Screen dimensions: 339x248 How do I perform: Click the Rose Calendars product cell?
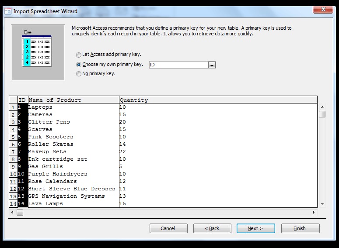(x=73, y=181)
